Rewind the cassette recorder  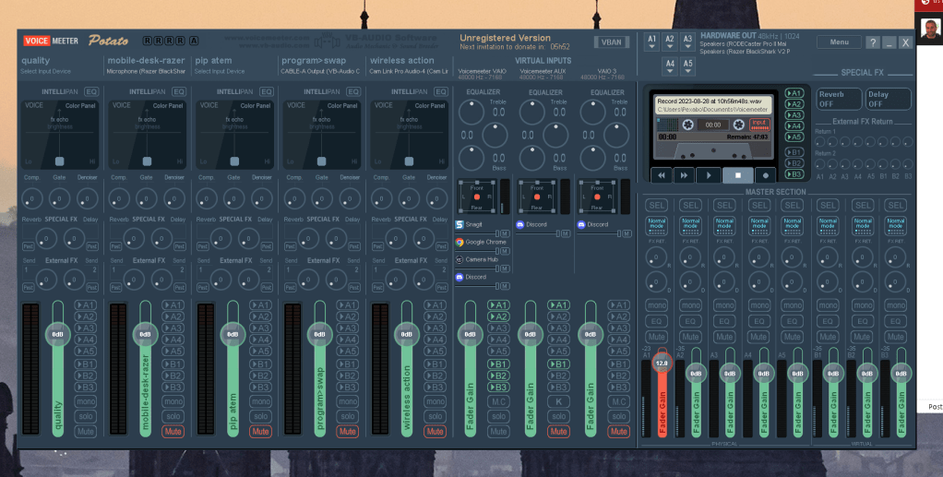click(662, 175)
